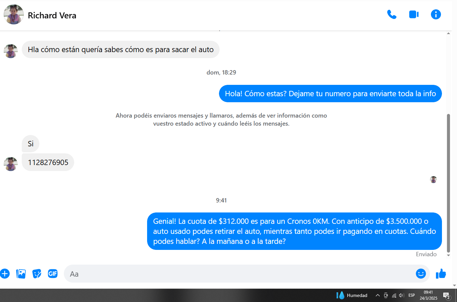Start a video call with Richard Vera

tap(414, 14)
